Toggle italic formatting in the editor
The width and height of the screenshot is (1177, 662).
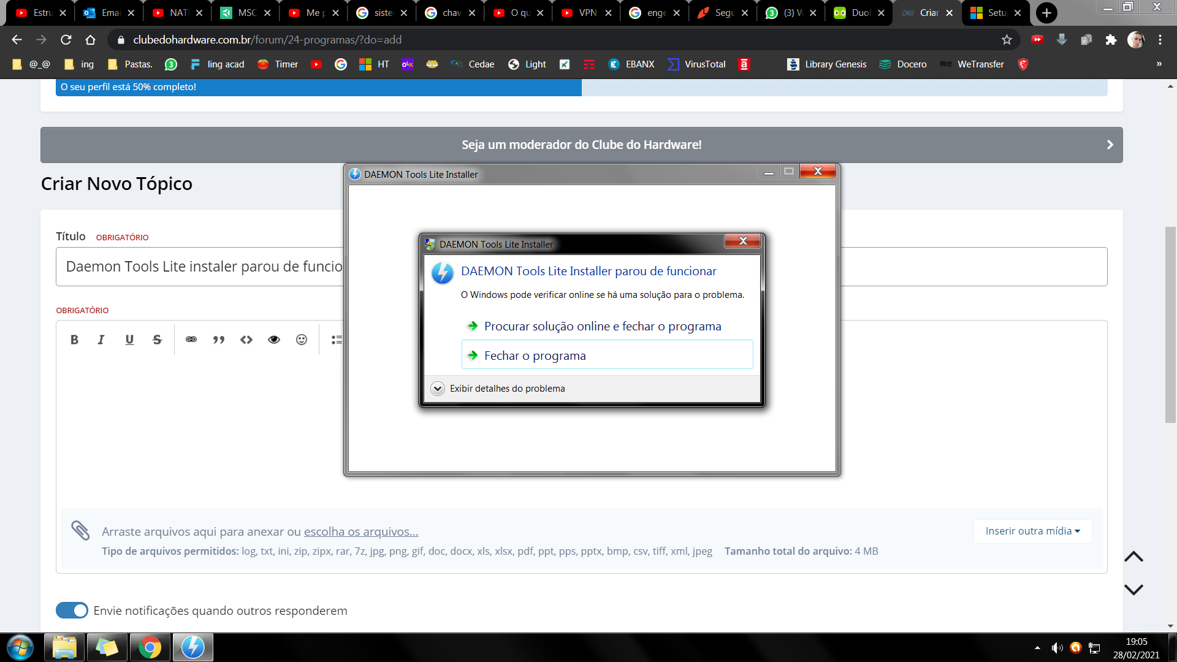101,340
